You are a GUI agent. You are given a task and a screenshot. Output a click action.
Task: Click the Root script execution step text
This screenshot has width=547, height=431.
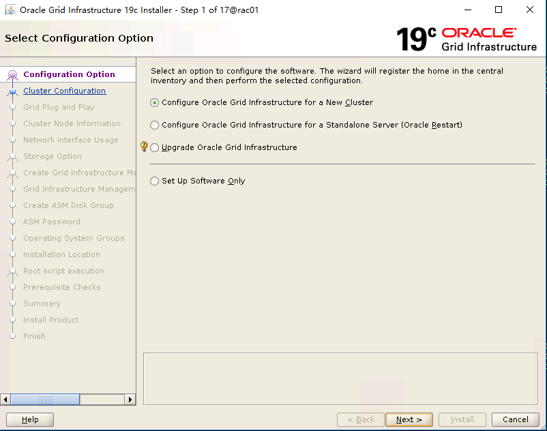[63, 271]
